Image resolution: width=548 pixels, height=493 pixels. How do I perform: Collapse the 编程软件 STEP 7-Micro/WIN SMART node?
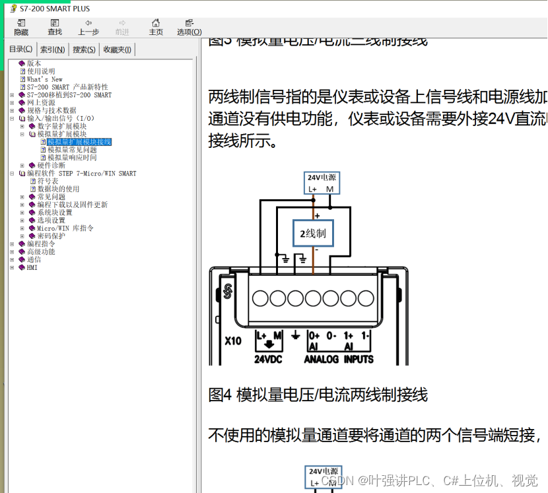coord(12,174)
